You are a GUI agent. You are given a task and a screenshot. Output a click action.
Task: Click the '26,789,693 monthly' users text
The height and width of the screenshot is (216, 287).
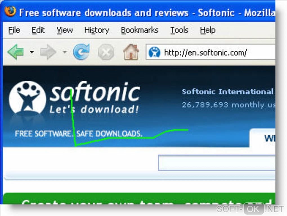tap(228, 105)
